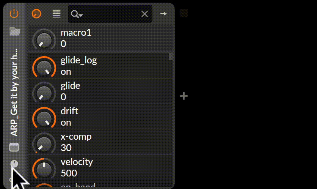Screen dimensions: 317x189
Task: Show the plugin window icon
Action: tap(14, 147)
